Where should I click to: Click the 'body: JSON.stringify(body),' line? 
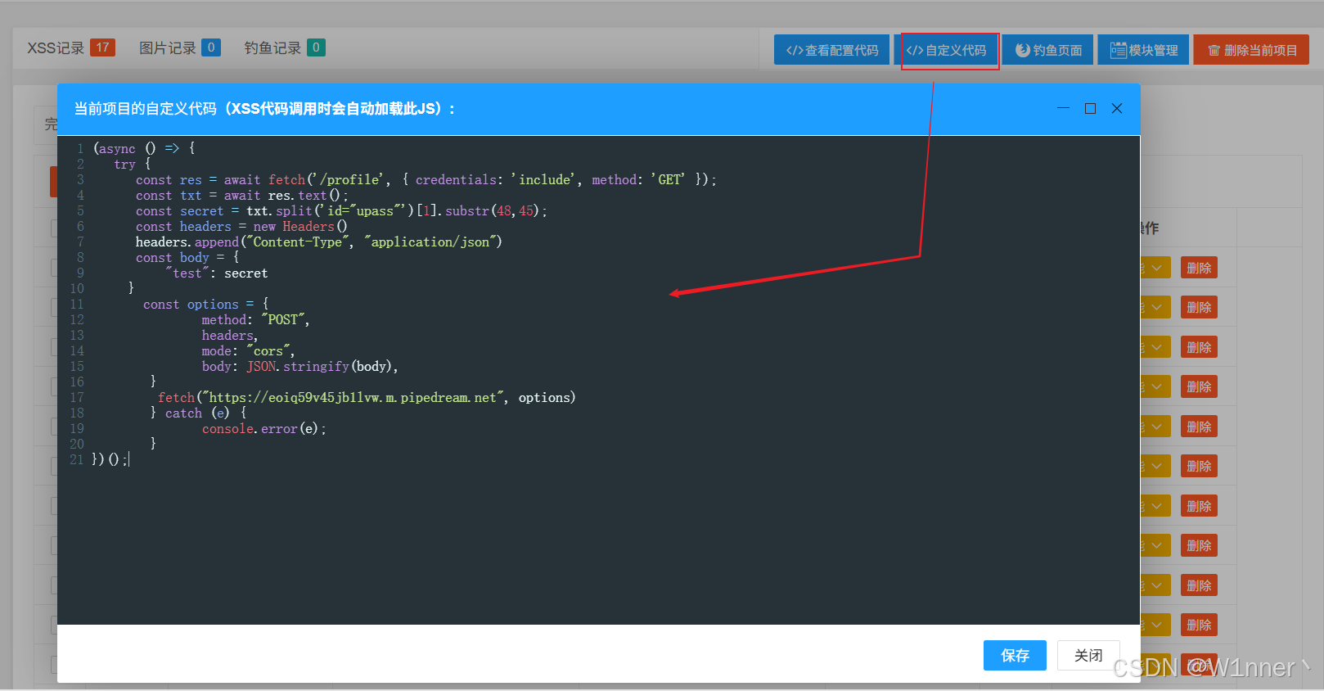coord(300,366)
